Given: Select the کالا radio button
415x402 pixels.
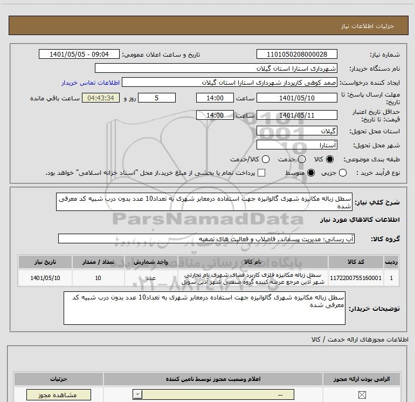Looking at the screenshot, I should (330, 159).
